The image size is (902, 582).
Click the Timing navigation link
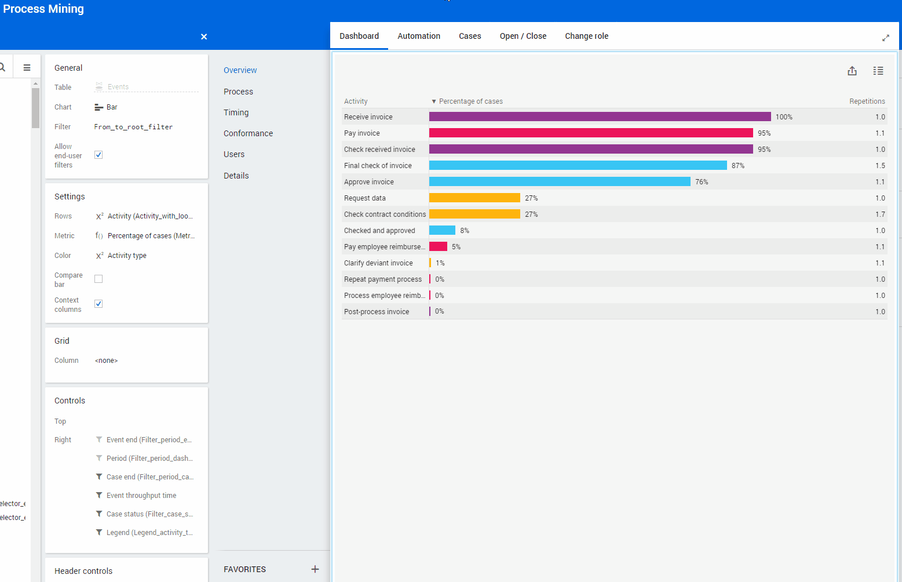pos(236,112)
